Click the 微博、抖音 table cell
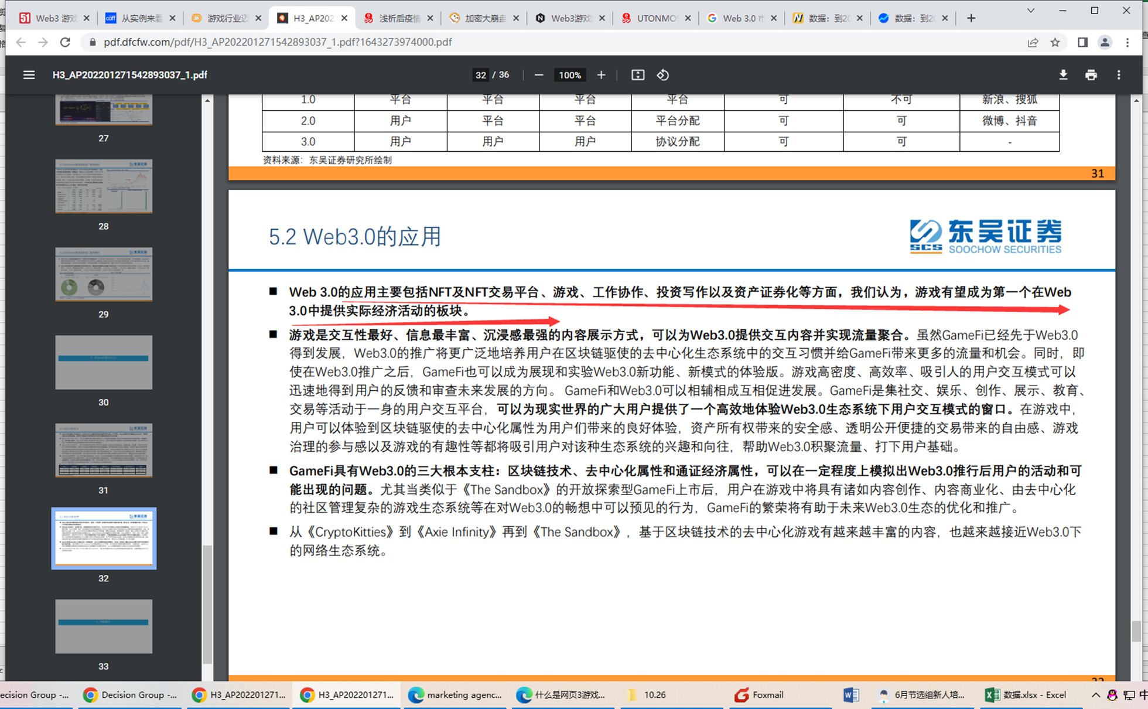This screenshot has height=709, width=1148. coord(1009,121)
